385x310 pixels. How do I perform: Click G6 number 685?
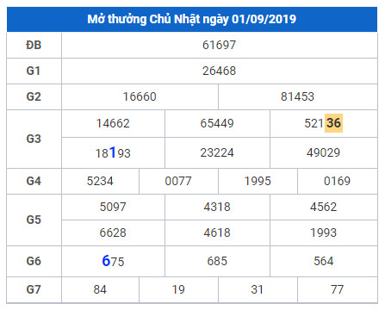pos(217,261)
